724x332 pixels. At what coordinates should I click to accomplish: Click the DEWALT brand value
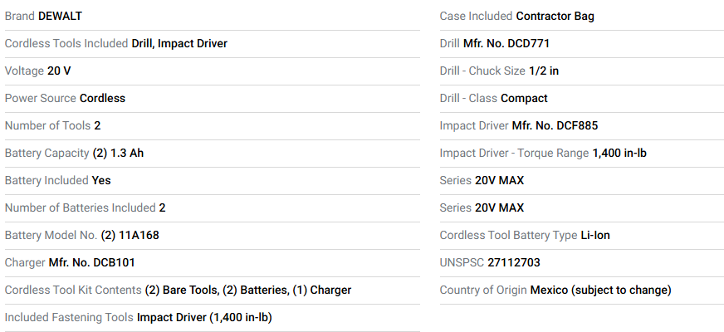(60, 16)
